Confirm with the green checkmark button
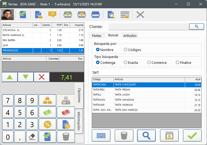The width and height of the screenshot is (207, 145). click(x=192, y=135)
